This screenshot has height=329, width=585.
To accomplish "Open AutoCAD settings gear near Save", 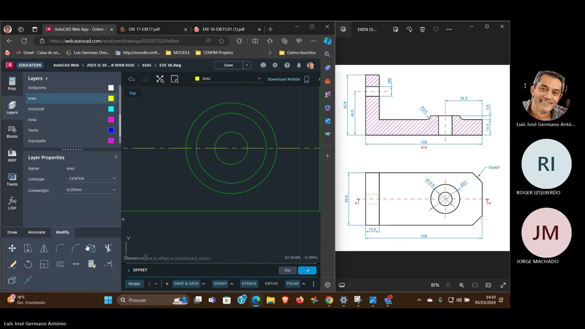I will (x=275, y=65).
